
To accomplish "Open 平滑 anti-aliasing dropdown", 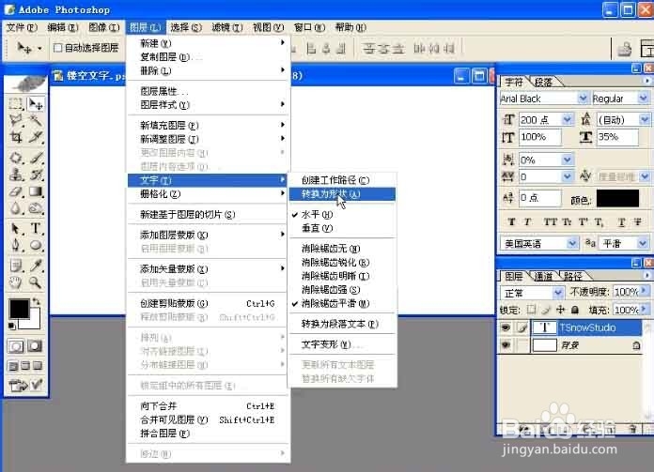I will 643,243.
